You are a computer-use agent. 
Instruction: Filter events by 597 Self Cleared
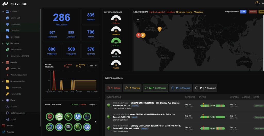(155, 88)
